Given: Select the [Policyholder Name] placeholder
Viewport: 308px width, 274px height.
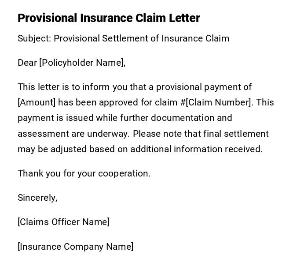Looking at the screenshot, I should (x=82, y=63).
